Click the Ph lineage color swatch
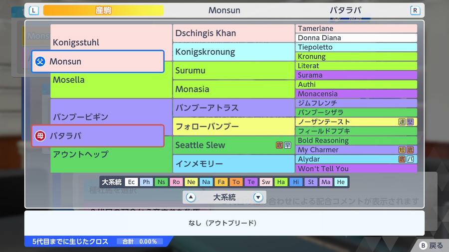The height and width of the screenshot is (252, 449). (146, 182)
